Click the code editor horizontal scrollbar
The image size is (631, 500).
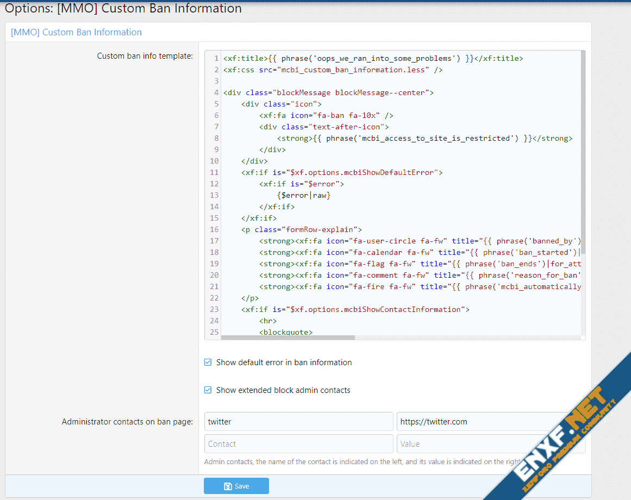pyautogui.click(x=288, y=337)
